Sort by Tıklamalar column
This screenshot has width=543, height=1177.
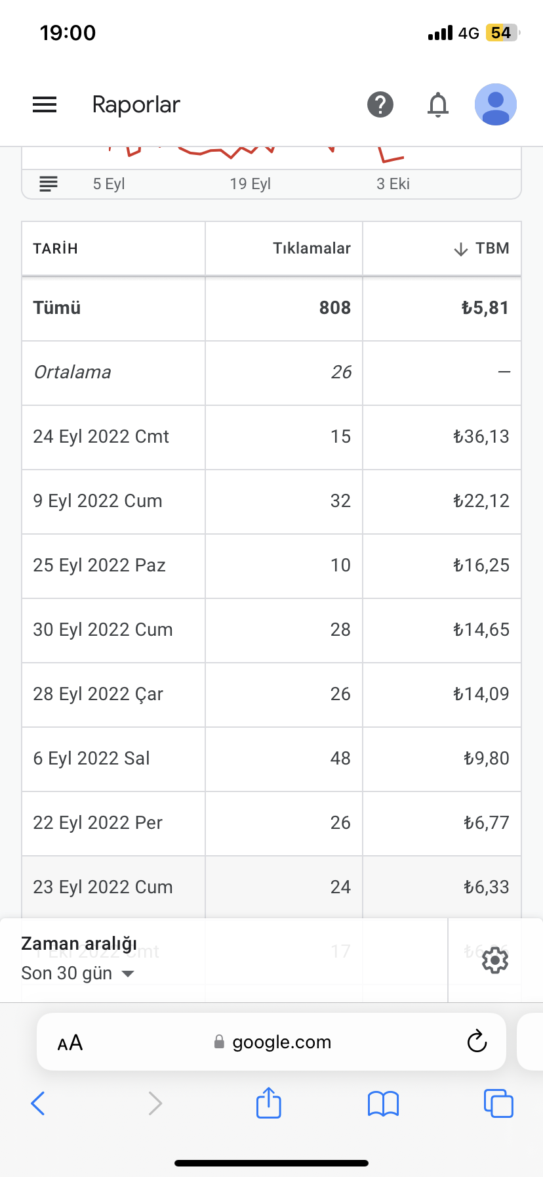click(x=312, y=248)
